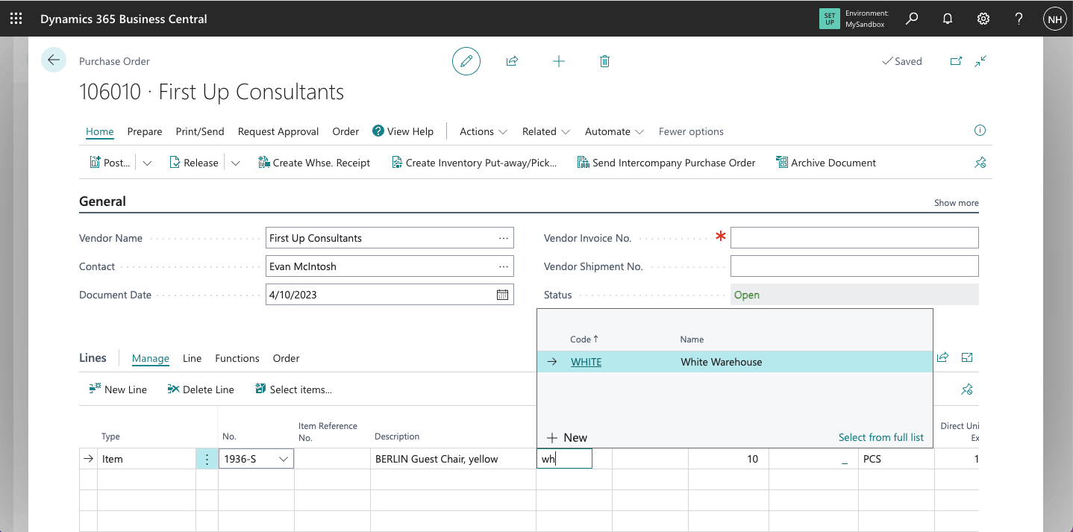Open the search magnifier icon
This screenshot has width=1073, height=532.
pos(911,19)
